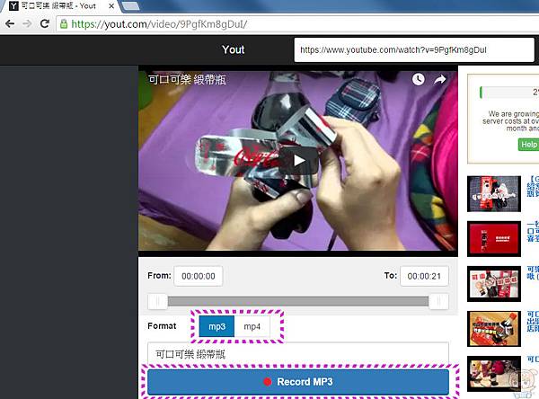
Task: Focus the YouTube URL search field
Action: click(x=414, y=50)
